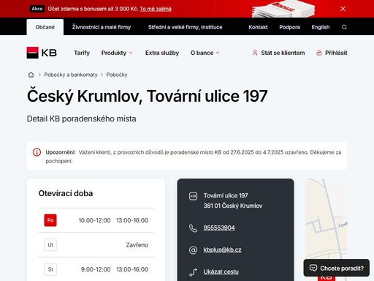The width and height of the screenshot is (374, 281).
Task: Go to home via breadcrumb house icon
Action: (x=31, y=75)
